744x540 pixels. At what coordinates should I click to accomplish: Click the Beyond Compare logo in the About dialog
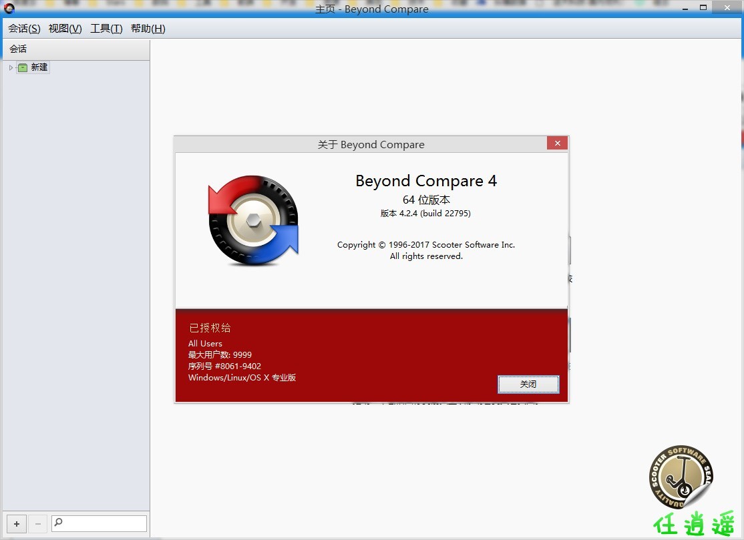[253, 220]
